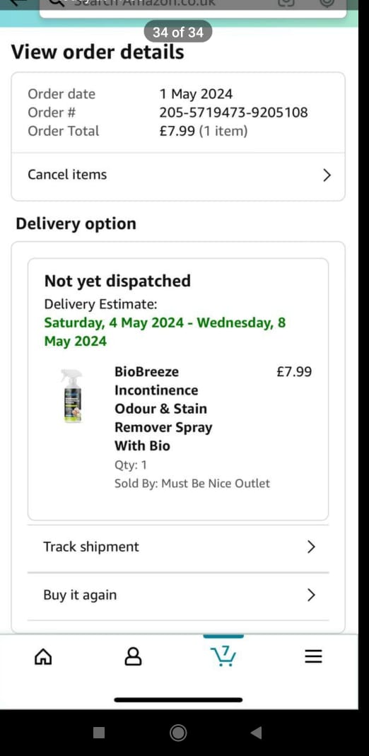
Task: Open the hamburger menu icon
Action: pos(313,656)
